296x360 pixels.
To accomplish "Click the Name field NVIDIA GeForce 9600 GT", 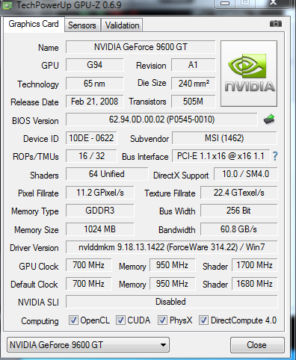I will pyautogui.click(x=141, y=47).
